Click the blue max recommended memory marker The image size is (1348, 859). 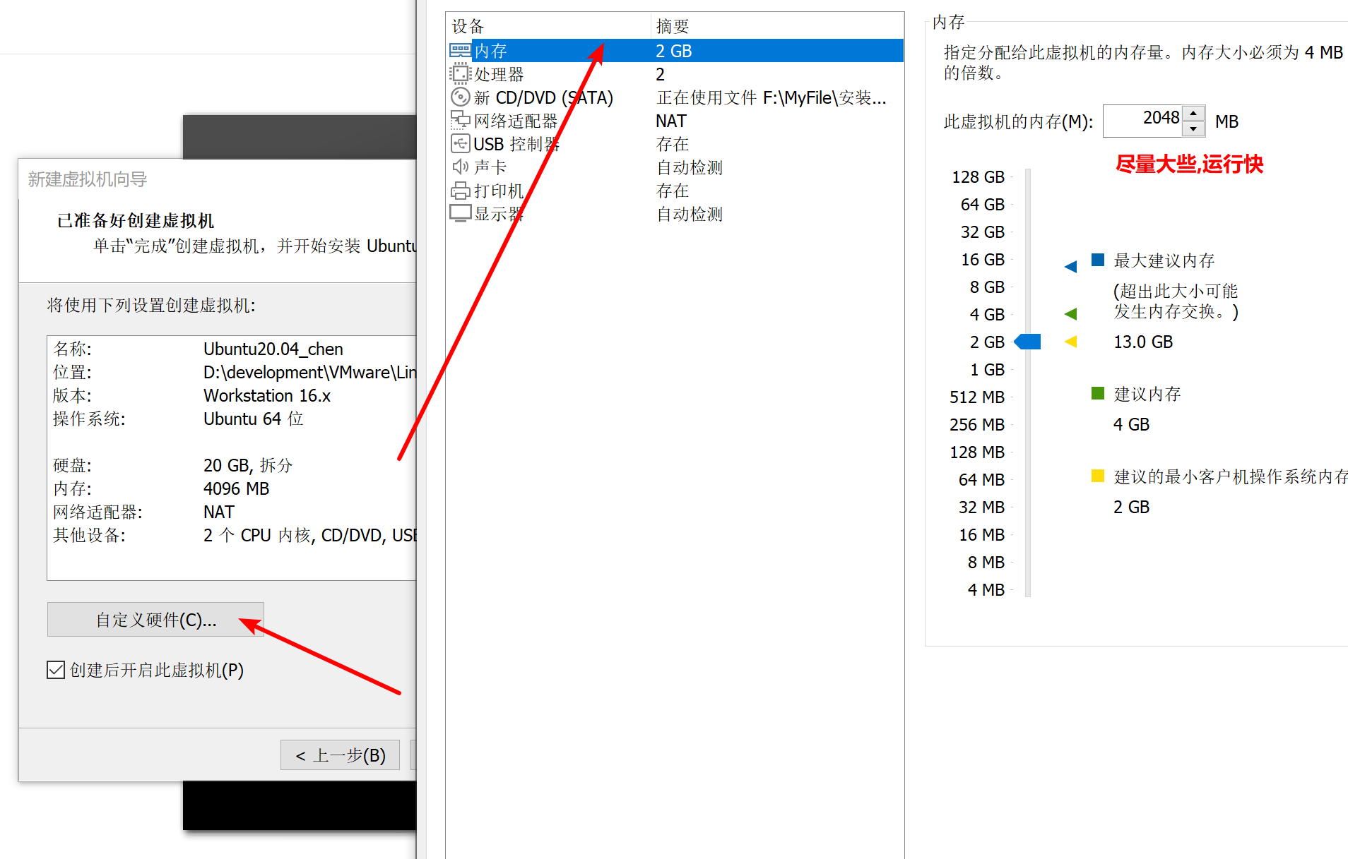point(1070,266)
